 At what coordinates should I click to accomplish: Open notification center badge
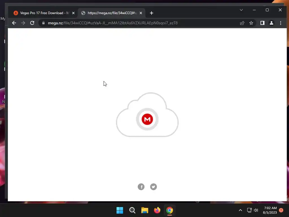281,210
